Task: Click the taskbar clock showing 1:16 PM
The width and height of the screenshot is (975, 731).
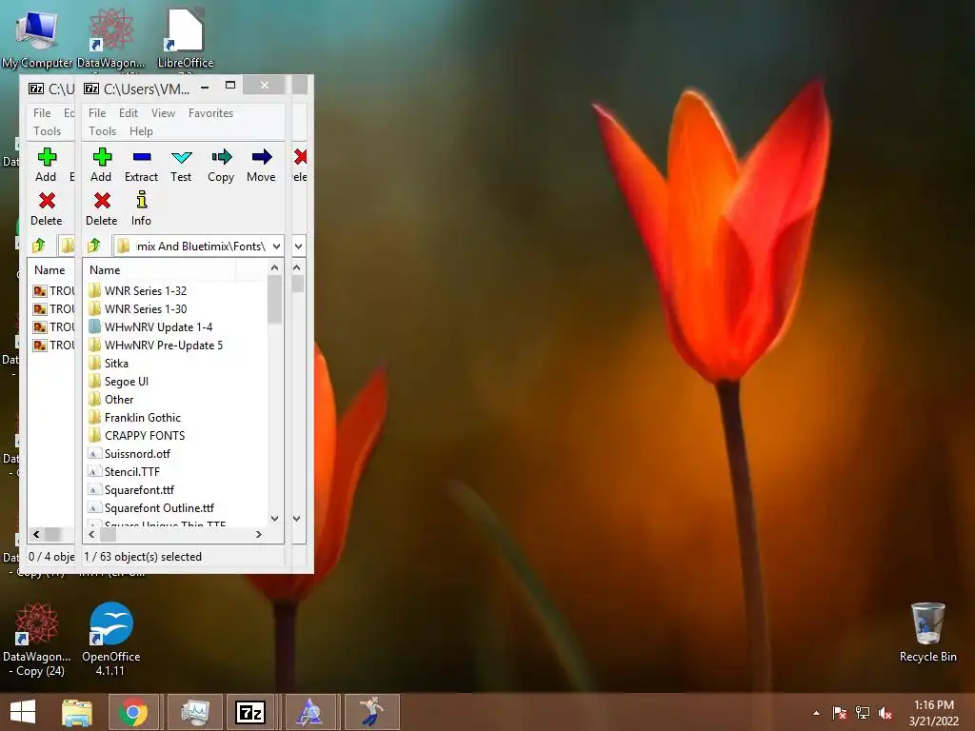Action: tap(934, 713)
